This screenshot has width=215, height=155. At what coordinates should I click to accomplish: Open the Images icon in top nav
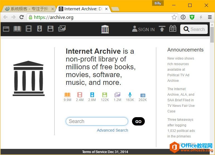(x=62, y=28)
